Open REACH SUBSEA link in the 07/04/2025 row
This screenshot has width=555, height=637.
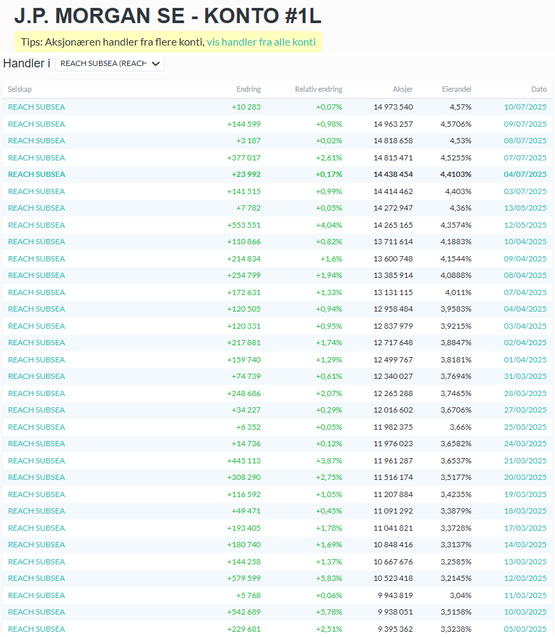36,292
